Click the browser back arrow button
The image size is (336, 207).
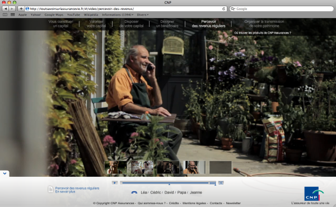[6, 9]
